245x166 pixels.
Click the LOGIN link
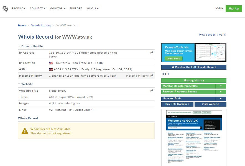pos(219,8)
